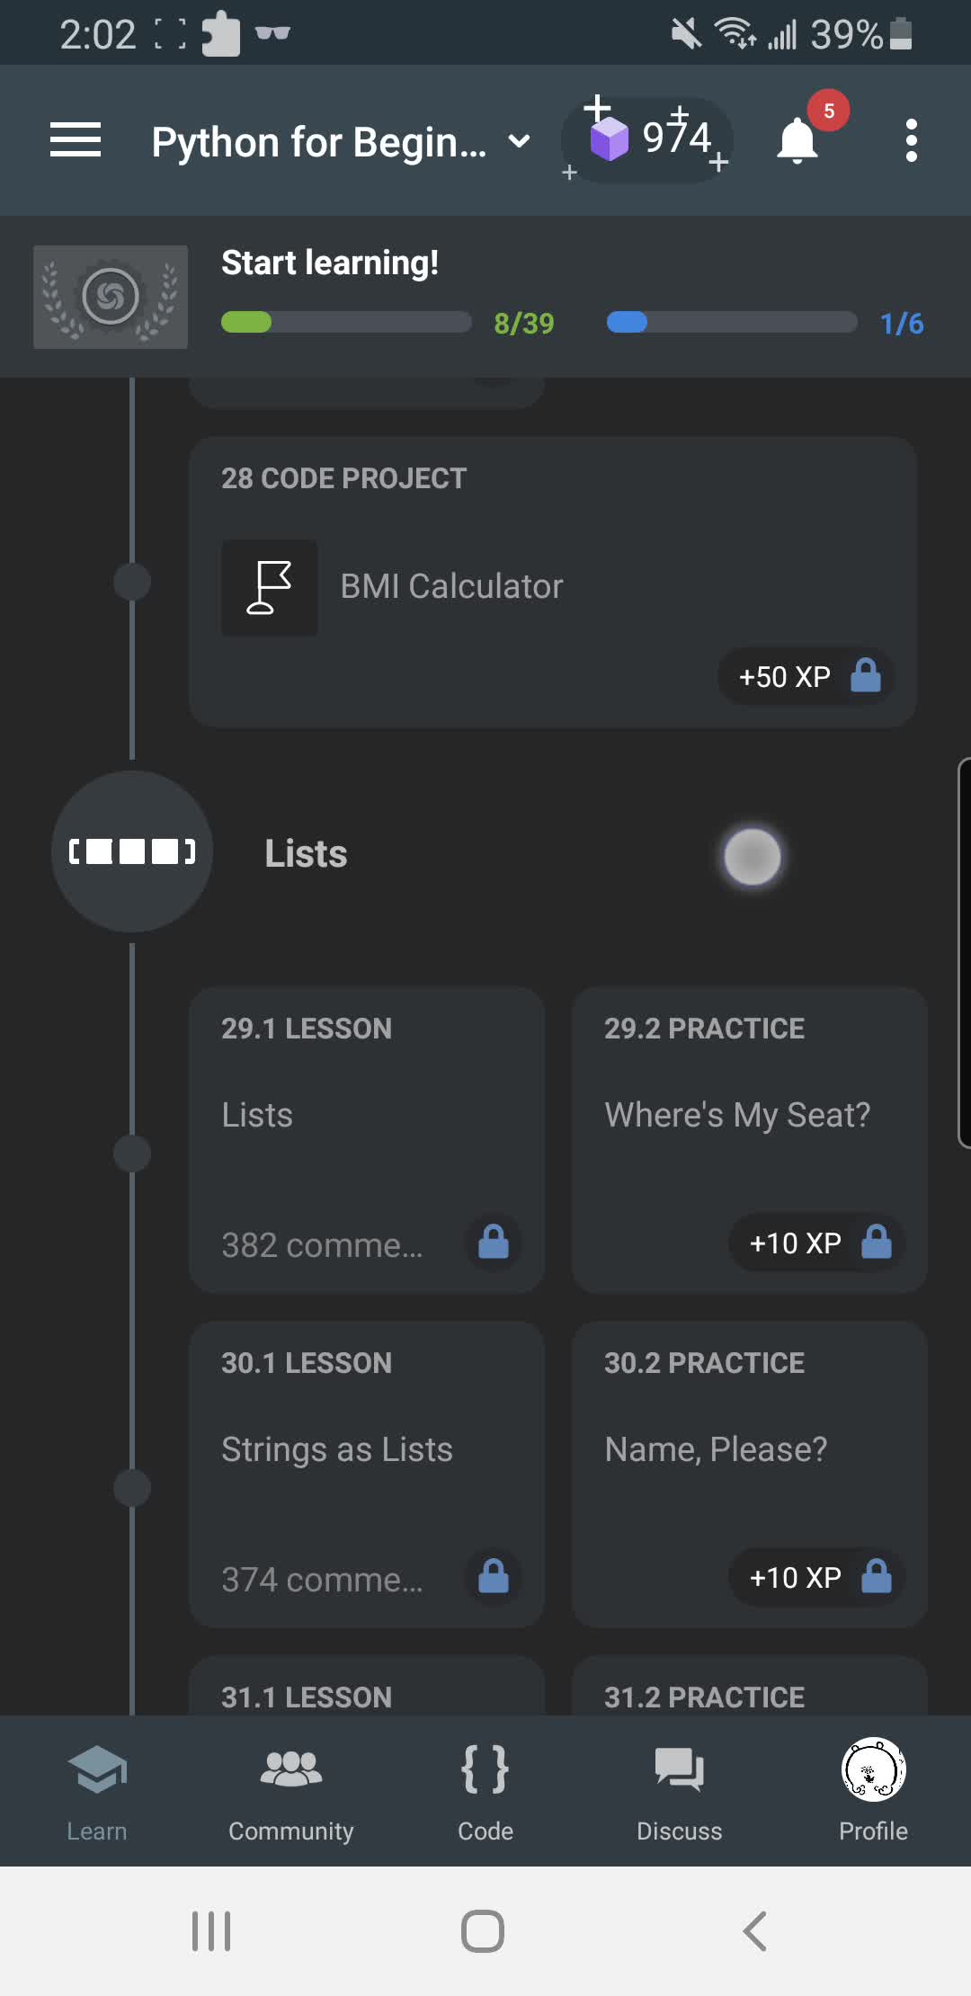Tap the BMI Calculator flag icon
This screenshot has height=1996, width=971.
[270, 588]
